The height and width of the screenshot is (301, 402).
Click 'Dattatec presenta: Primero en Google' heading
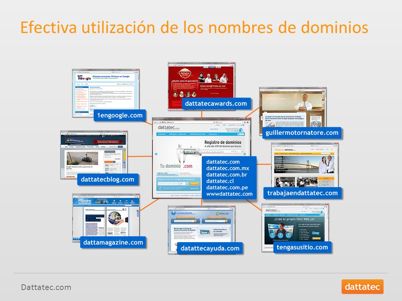point(111,76)
